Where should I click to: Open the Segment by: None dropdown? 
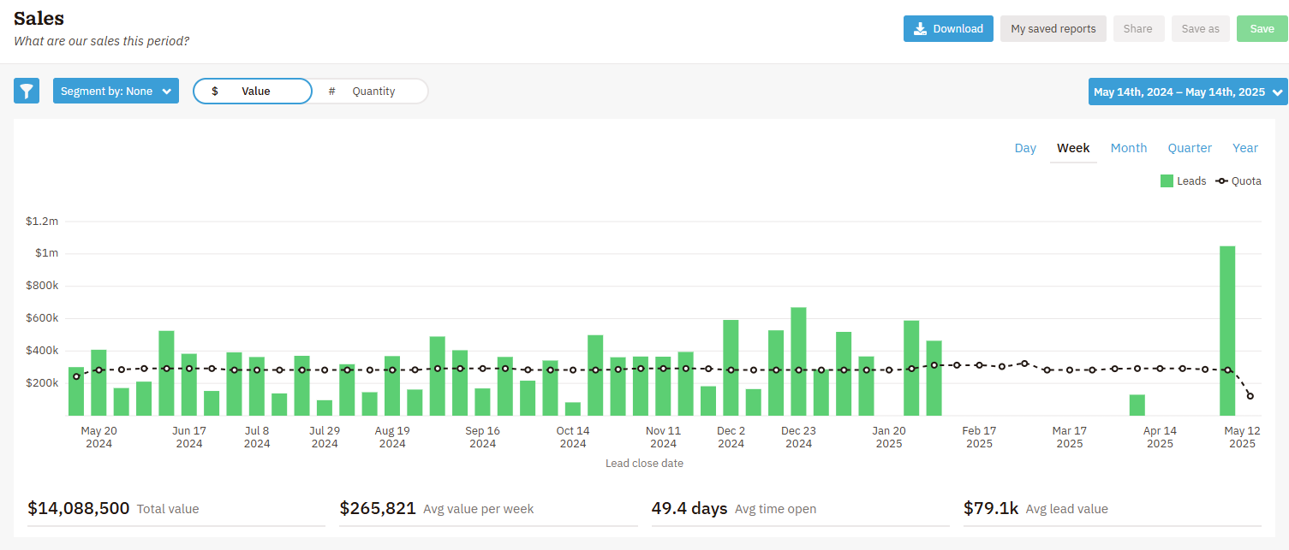pos(116,92)
